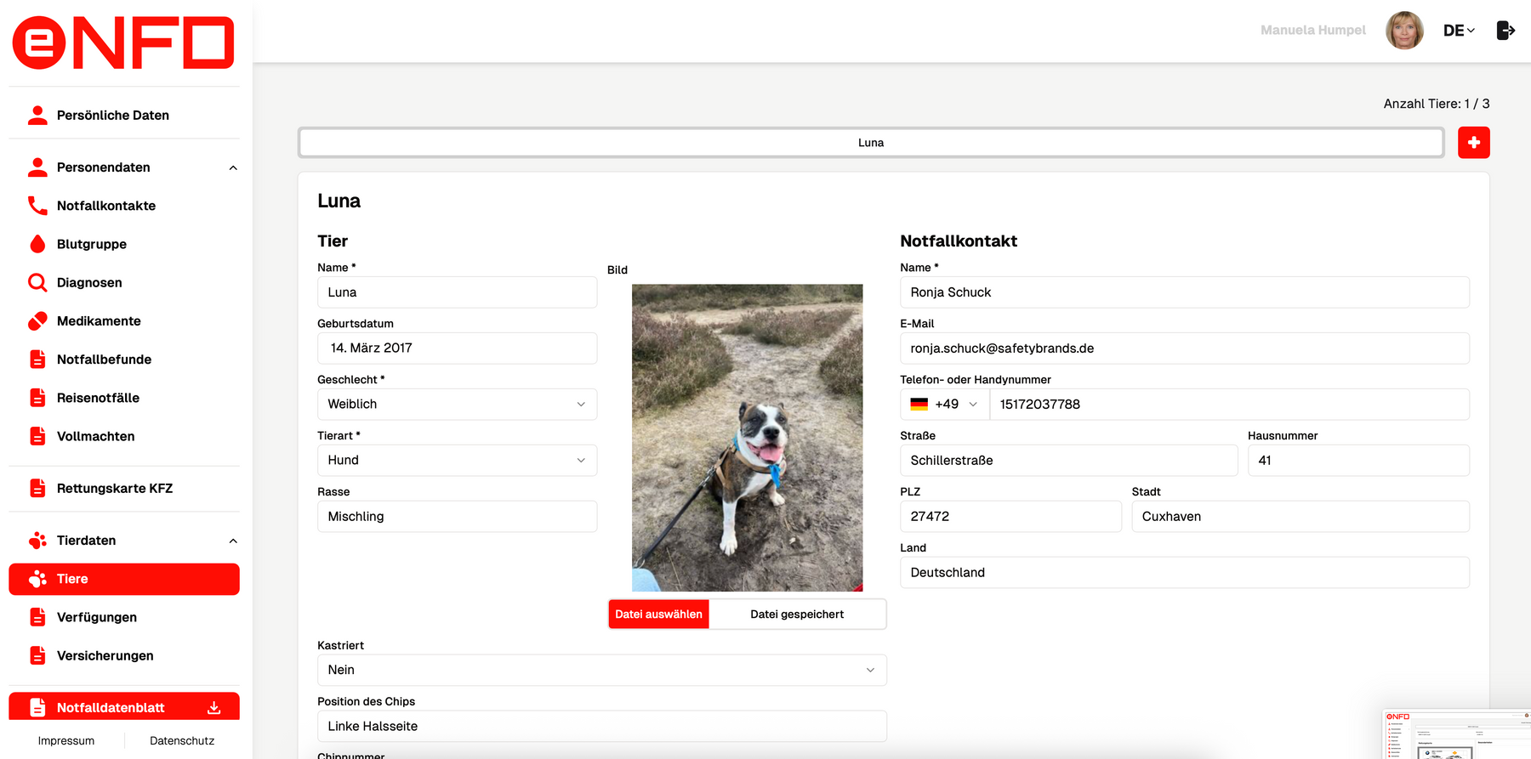This screenshot has width=1531, height=759.
Task: Click the Anzahl Tiere: 1 / 3 counter
Action: click(x=1437, y=104)
